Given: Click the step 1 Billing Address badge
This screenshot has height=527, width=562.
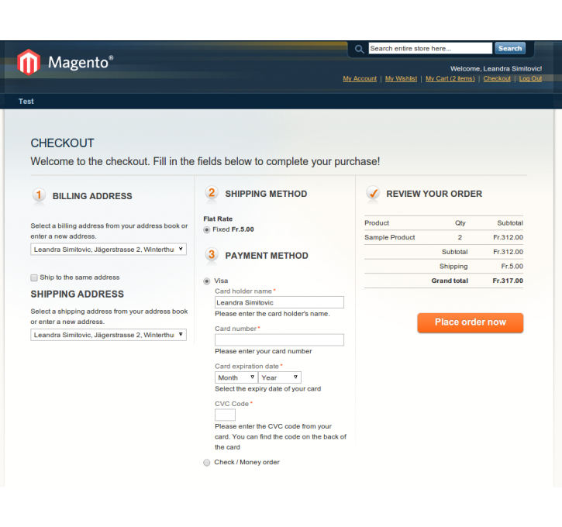Looking at the screenshot, I should pos(39,195).
